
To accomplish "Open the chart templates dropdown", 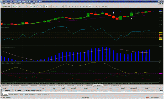I will point(41,7).
